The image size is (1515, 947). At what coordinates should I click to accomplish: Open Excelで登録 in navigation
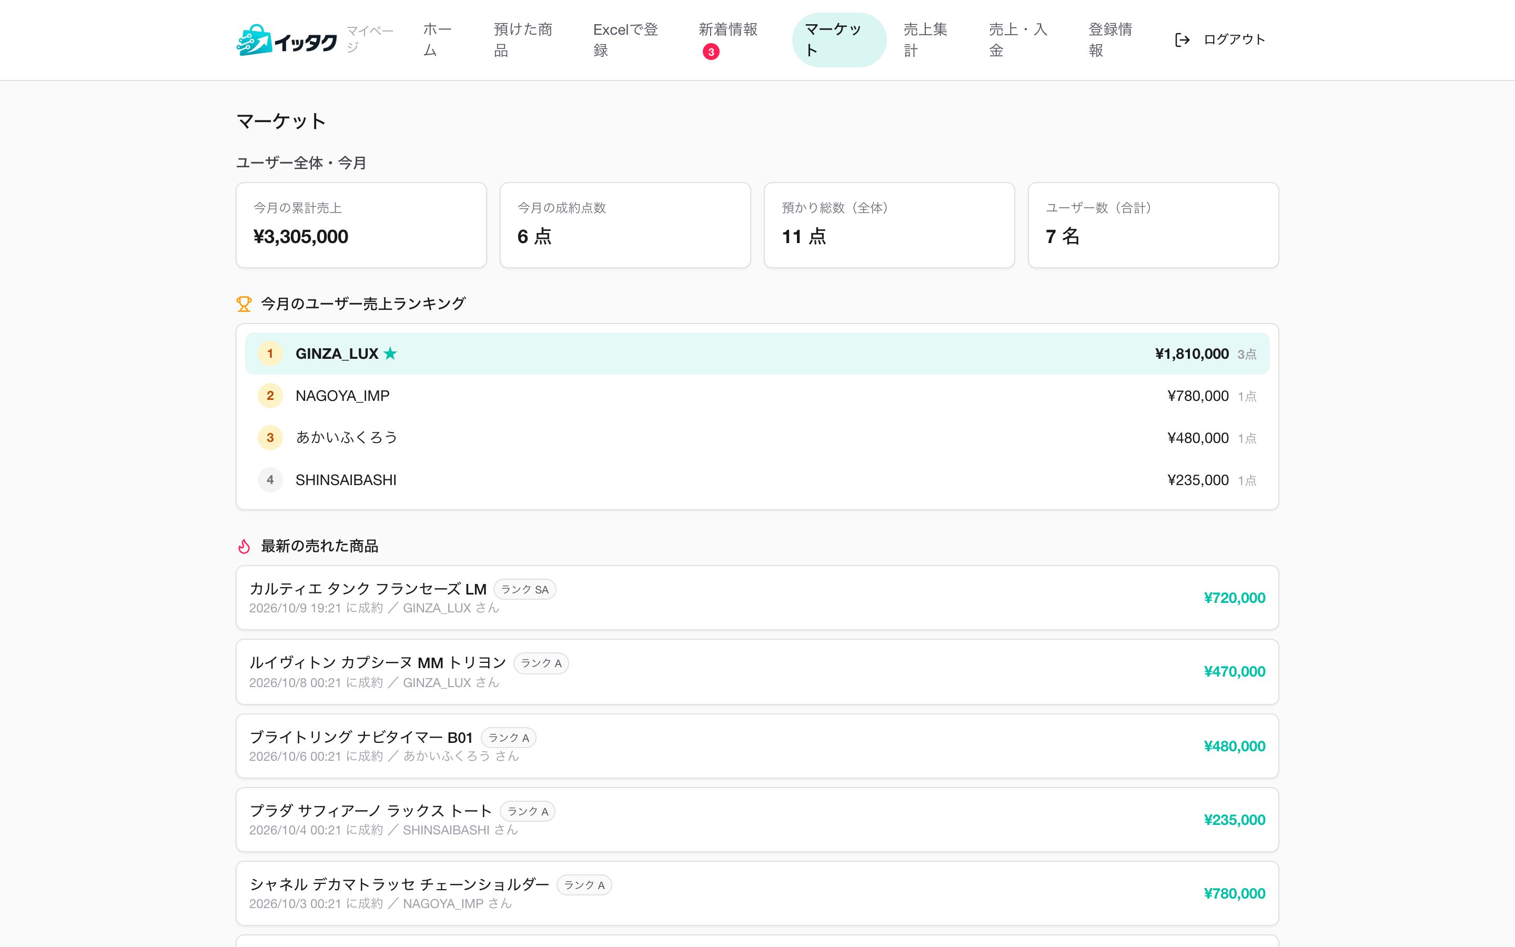point(629,40)
